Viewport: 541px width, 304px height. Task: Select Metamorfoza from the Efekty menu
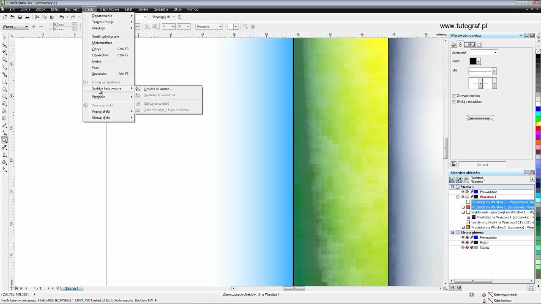coord(102,43)
